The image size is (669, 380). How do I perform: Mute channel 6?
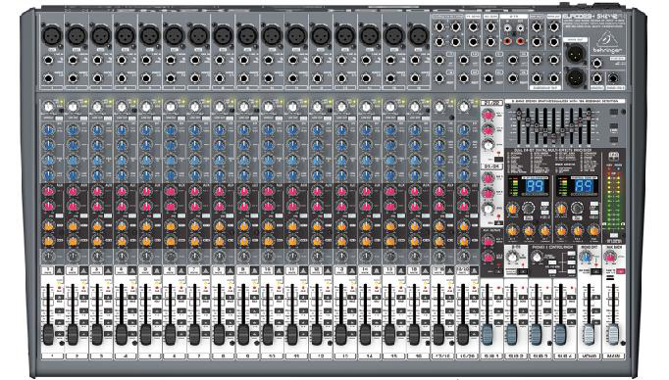click(181, 270)
